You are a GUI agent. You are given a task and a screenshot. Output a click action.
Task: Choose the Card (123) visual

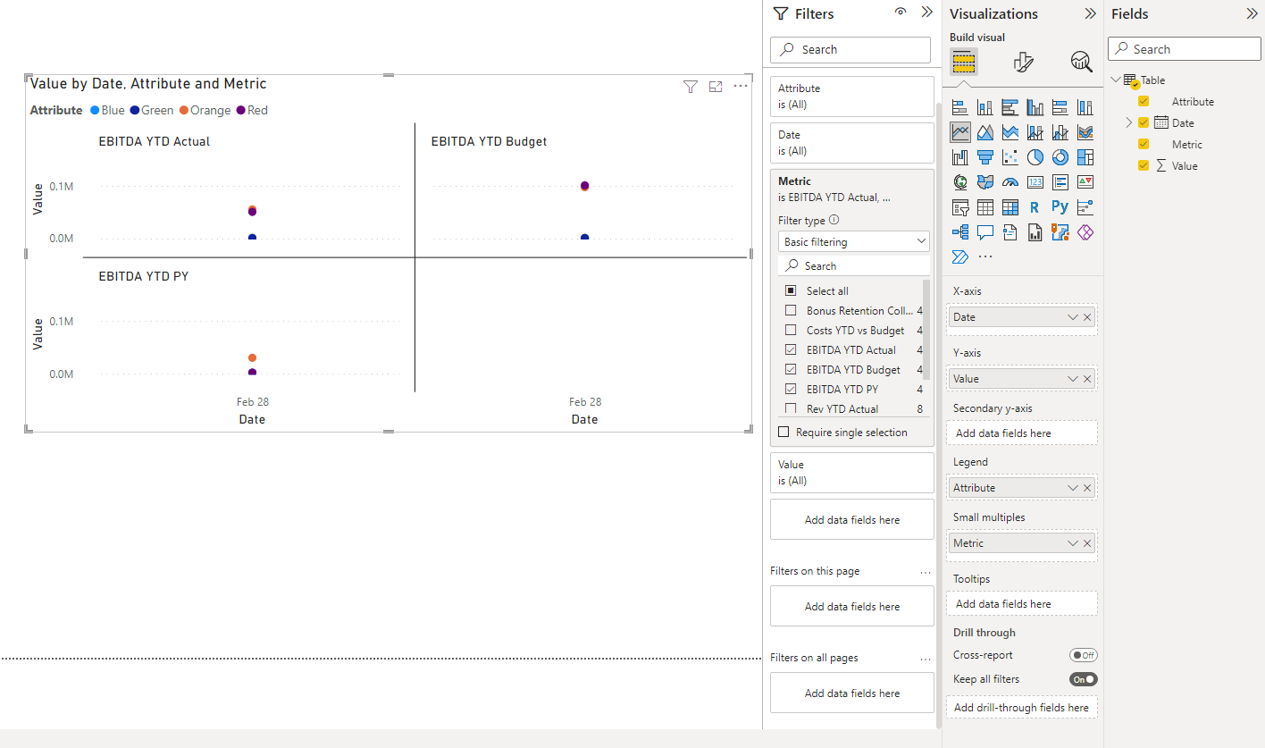click(1035, 182)
